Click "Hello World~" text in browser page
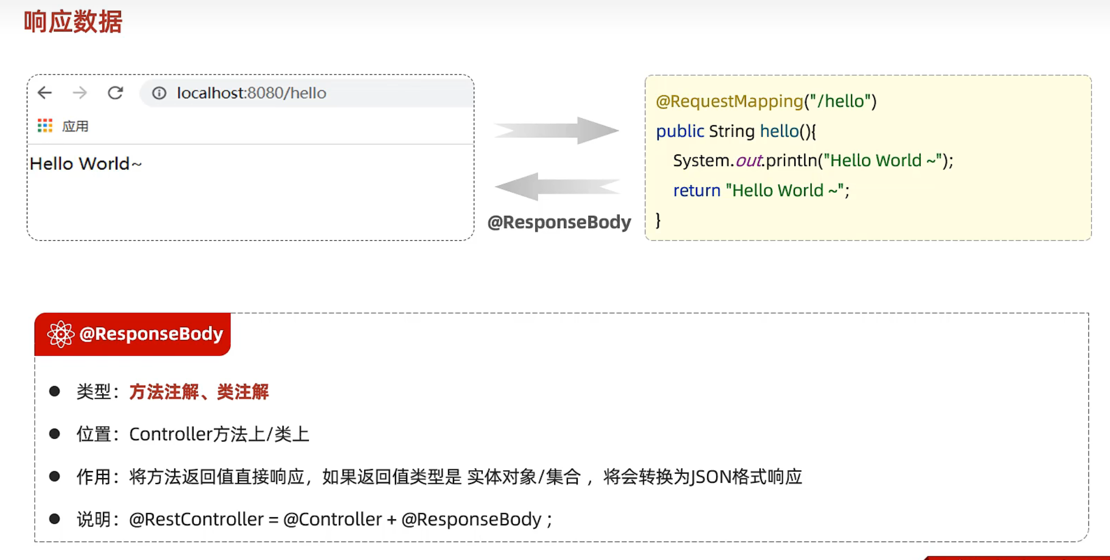Viewport: 1110px width, 560px height. 86,164
